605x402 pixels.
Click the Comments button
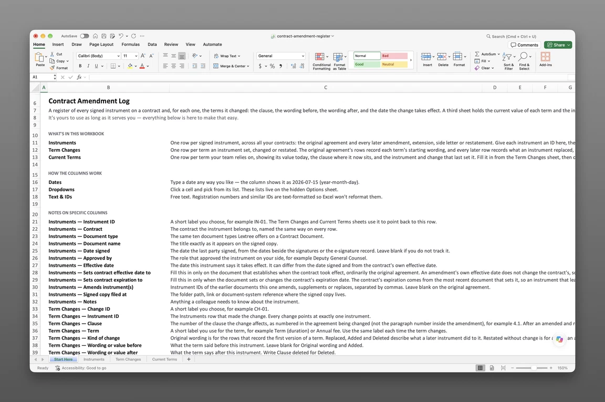point(524,45)
